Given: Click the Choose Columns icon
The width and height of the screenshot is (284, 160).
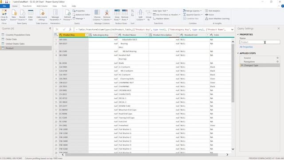Looking at the screenshot, I should point(97,12).
